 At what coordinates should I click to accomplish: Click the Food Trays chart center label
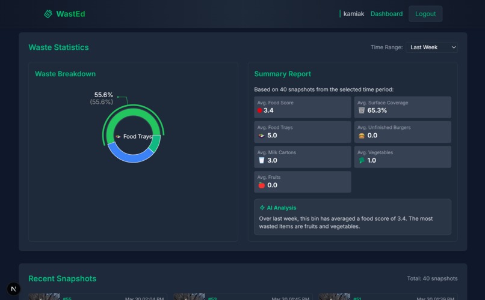coord(137,136)
